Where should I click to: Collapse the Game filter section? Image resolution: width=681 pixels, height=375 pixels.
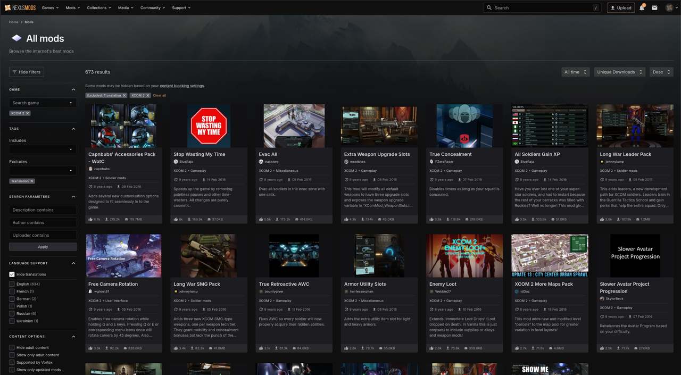(x=73, y=89)
